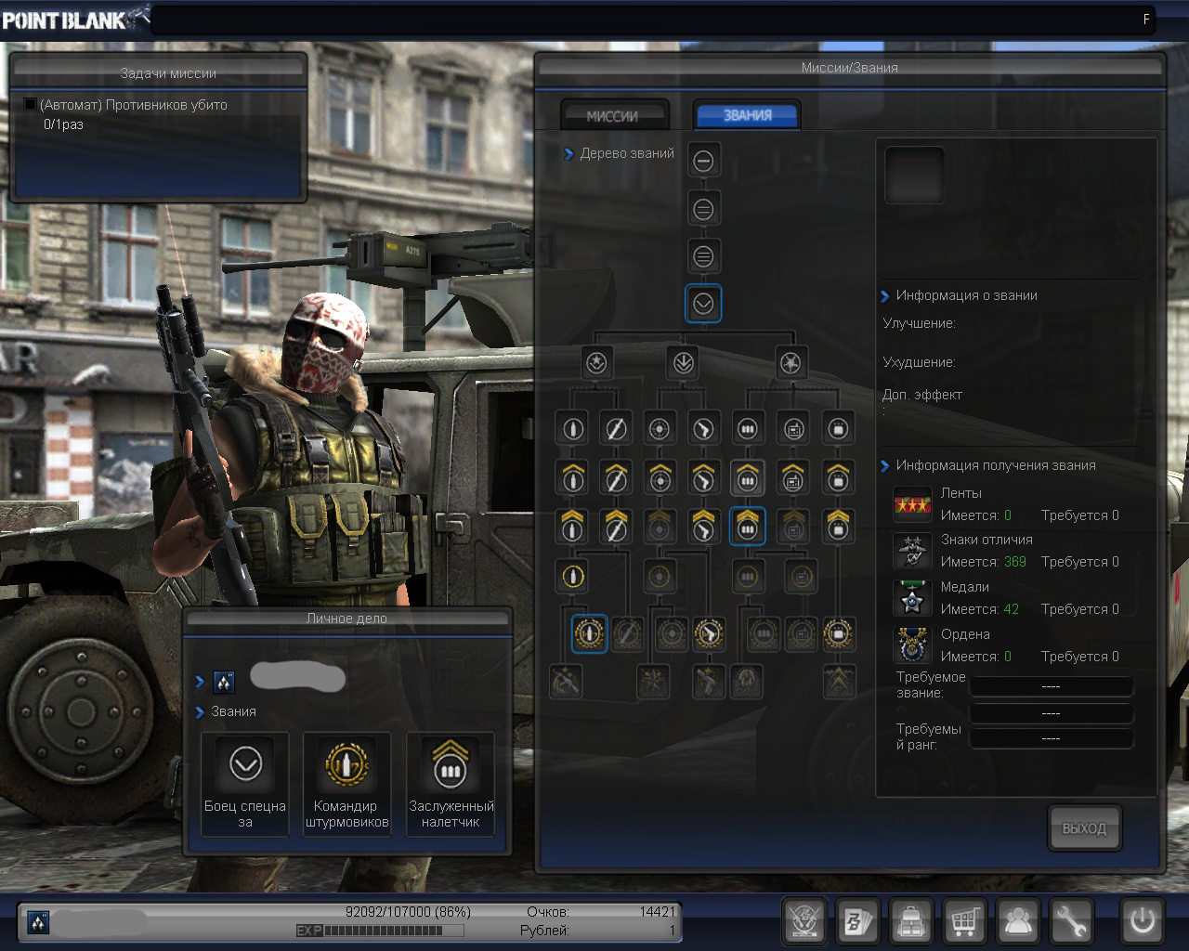Click the Медали medal icon
This screenshot has width=1189, height=951.
point(912,599)
